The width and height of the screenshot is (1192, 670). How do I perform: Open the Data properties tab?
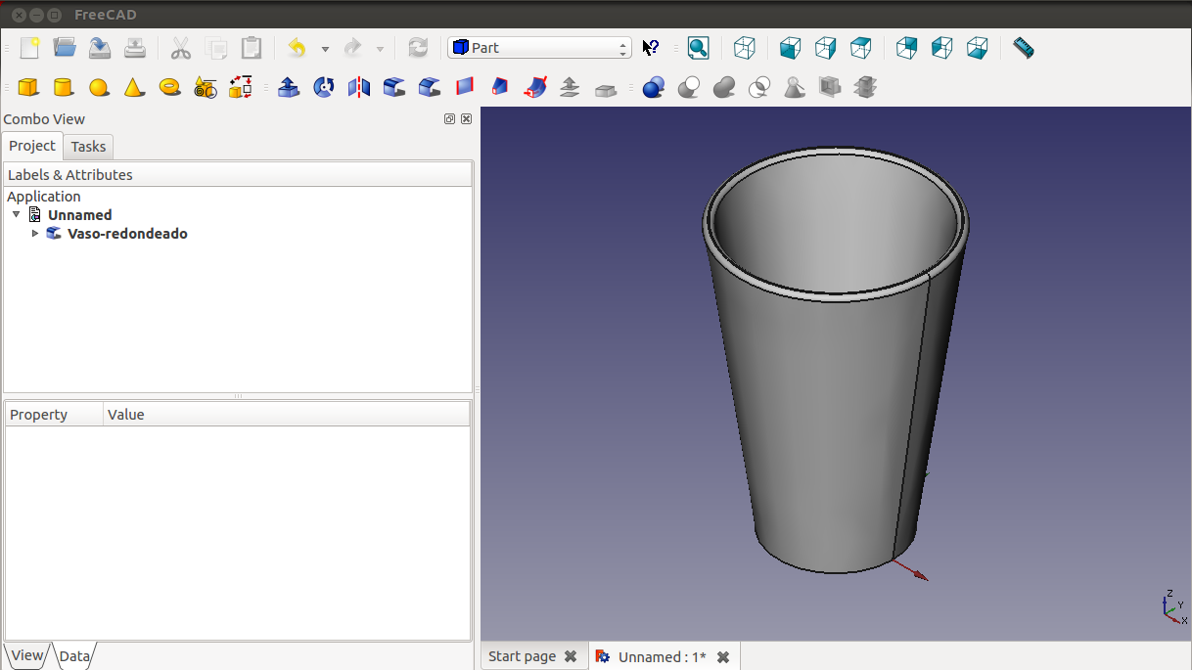[74, 656]
